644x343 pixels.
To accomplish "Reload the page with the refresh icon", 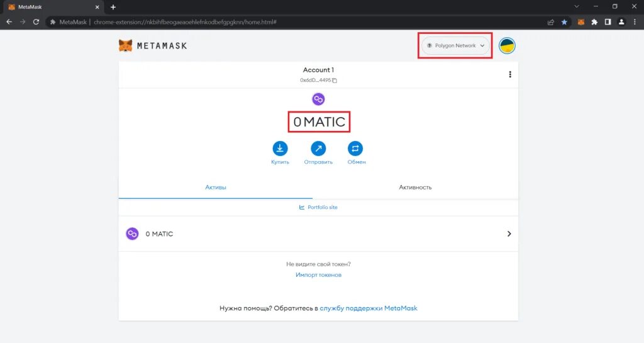I will (36, 22).
